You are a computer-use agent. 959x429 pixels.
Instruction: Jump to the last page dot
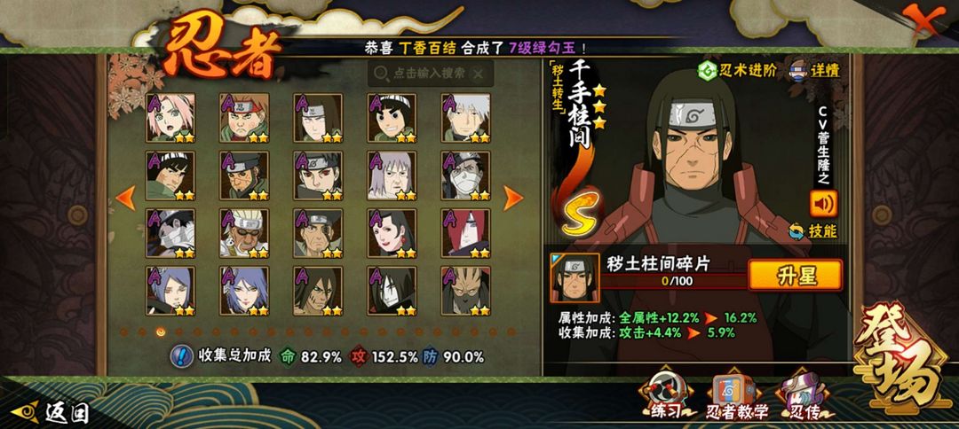[x=511, y=332]
